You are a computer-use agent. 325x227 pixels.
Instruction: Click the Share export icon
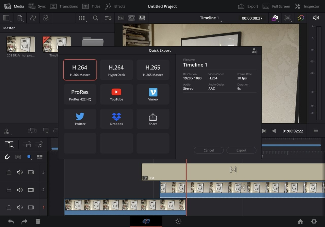(153, 119)
